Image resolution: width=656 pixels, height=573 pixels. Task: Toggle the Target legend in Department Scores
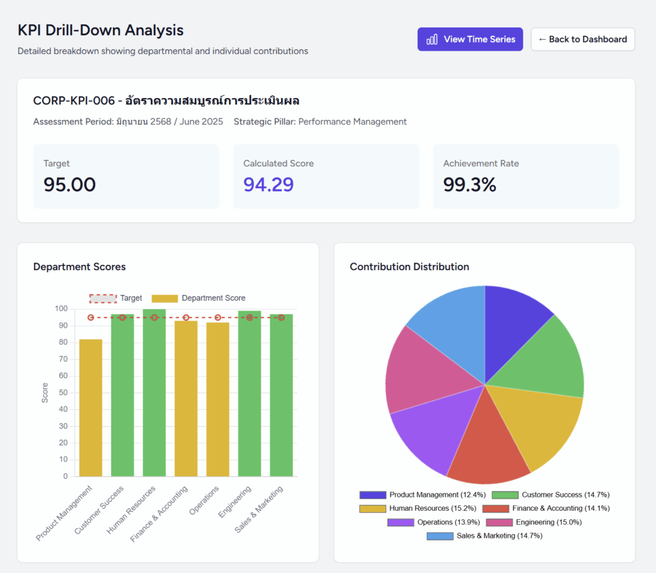(x=116, y=298)
